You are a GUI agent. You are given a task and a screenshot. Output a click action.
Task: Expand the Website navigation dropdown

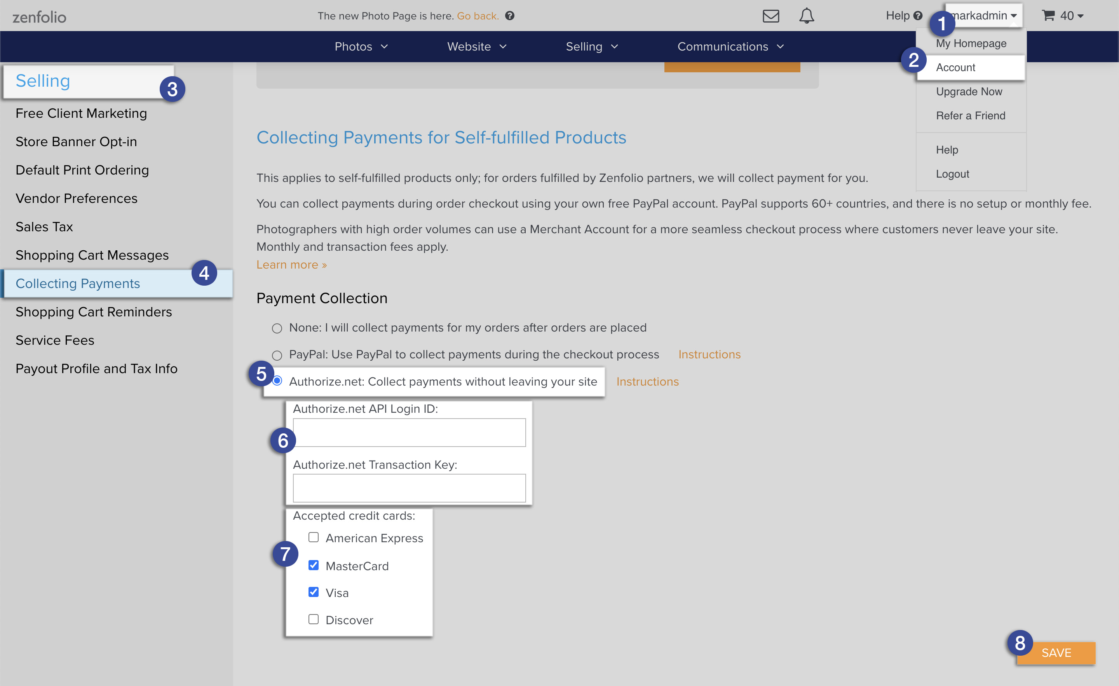pos(477,46)
